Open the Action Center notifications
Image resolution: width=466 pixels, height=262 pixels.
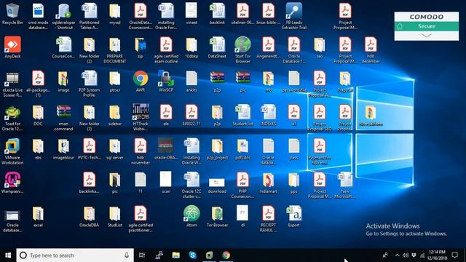click(x=454, y=255)
